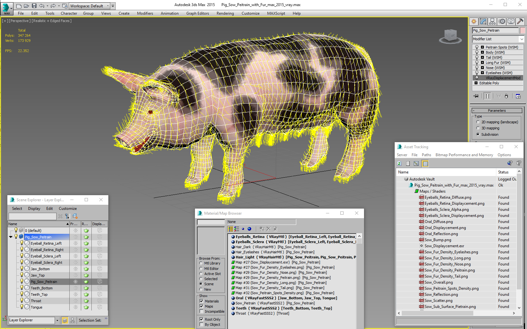This screenshot has width=527, height=329.
Task: Click Remove Modifier from stack trash icon
Action: [506, 96]
